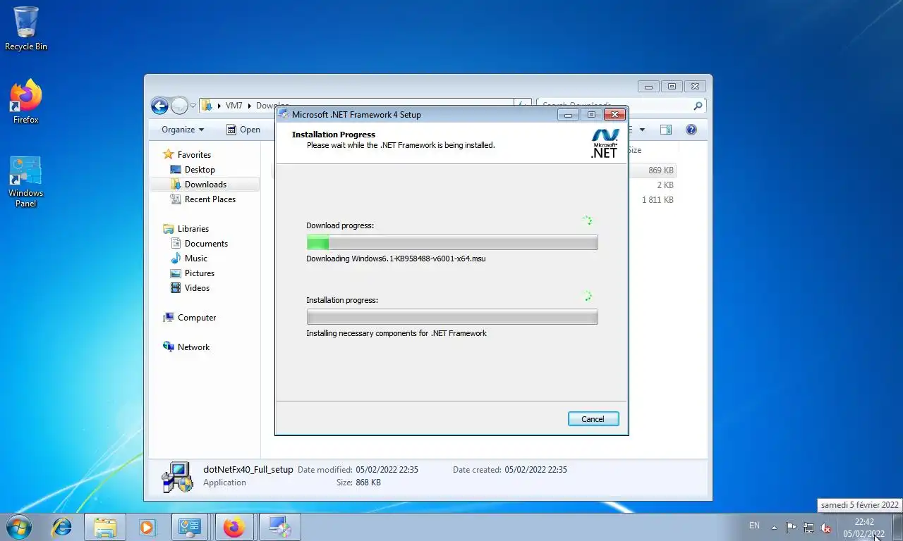The image size is (903, 541).
Task: Click the installation progress bar
Action: click(451, 317)
